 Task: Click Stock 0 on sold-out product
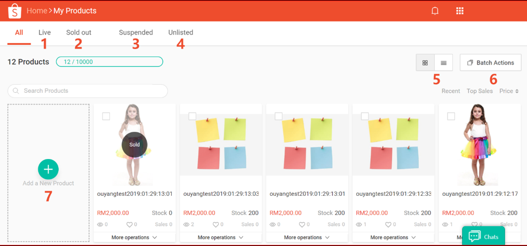(162, 213)
